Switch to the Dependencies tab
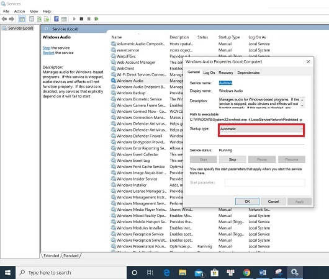 click(248, 73)
